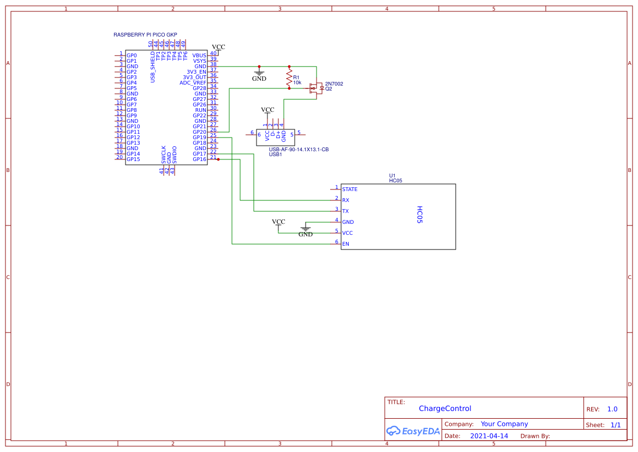638x452 pixels.
Task: Click the rotated HC05 text inside the module
Action: coord(420,215)
